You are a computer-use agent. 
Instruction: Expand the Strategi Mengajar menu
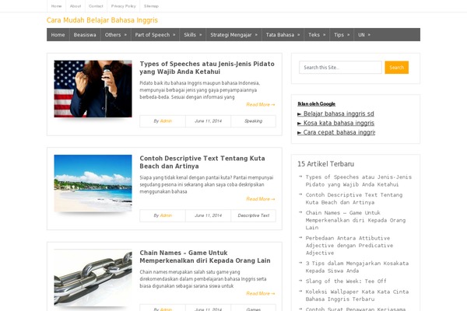[233, 35]
